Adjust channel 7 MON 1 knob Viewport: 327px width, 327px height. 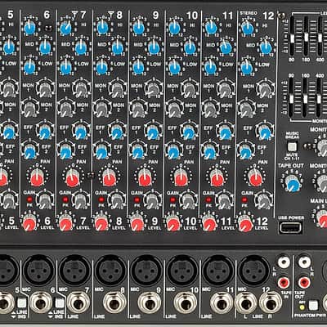tap(81, 88)
